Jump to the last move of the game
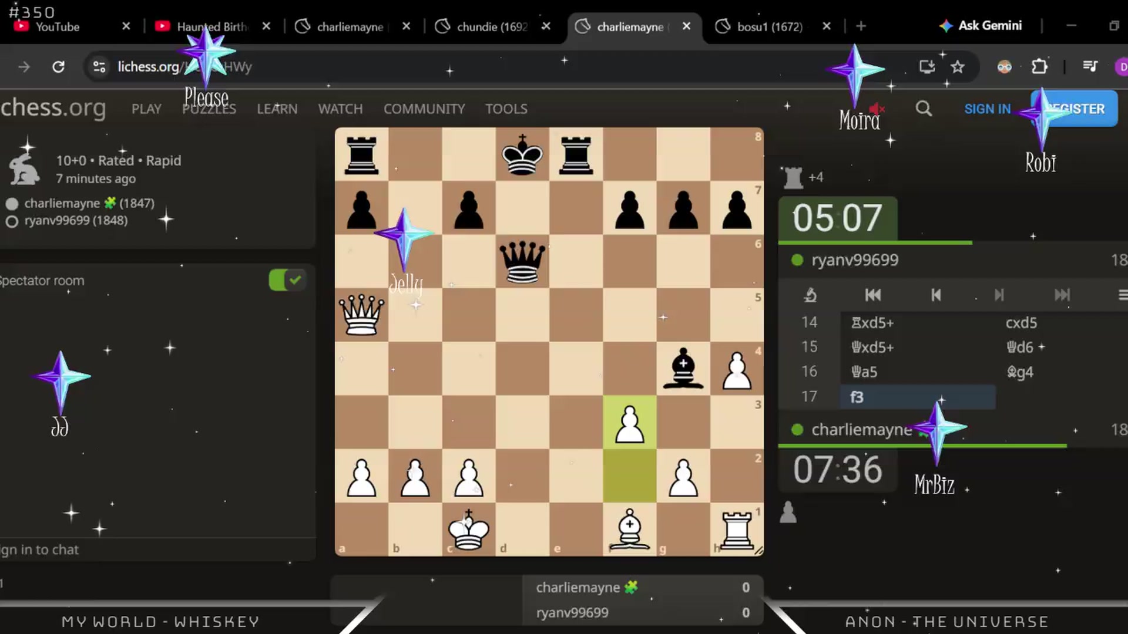Viewport: 1128px width, 634px height. (1062, 295)
